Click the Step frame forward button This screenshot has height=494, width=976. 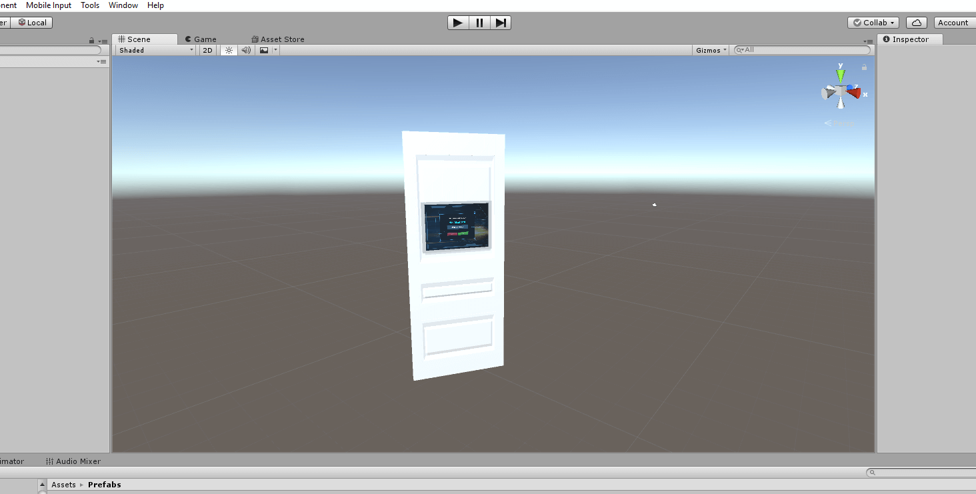(501, 22)
